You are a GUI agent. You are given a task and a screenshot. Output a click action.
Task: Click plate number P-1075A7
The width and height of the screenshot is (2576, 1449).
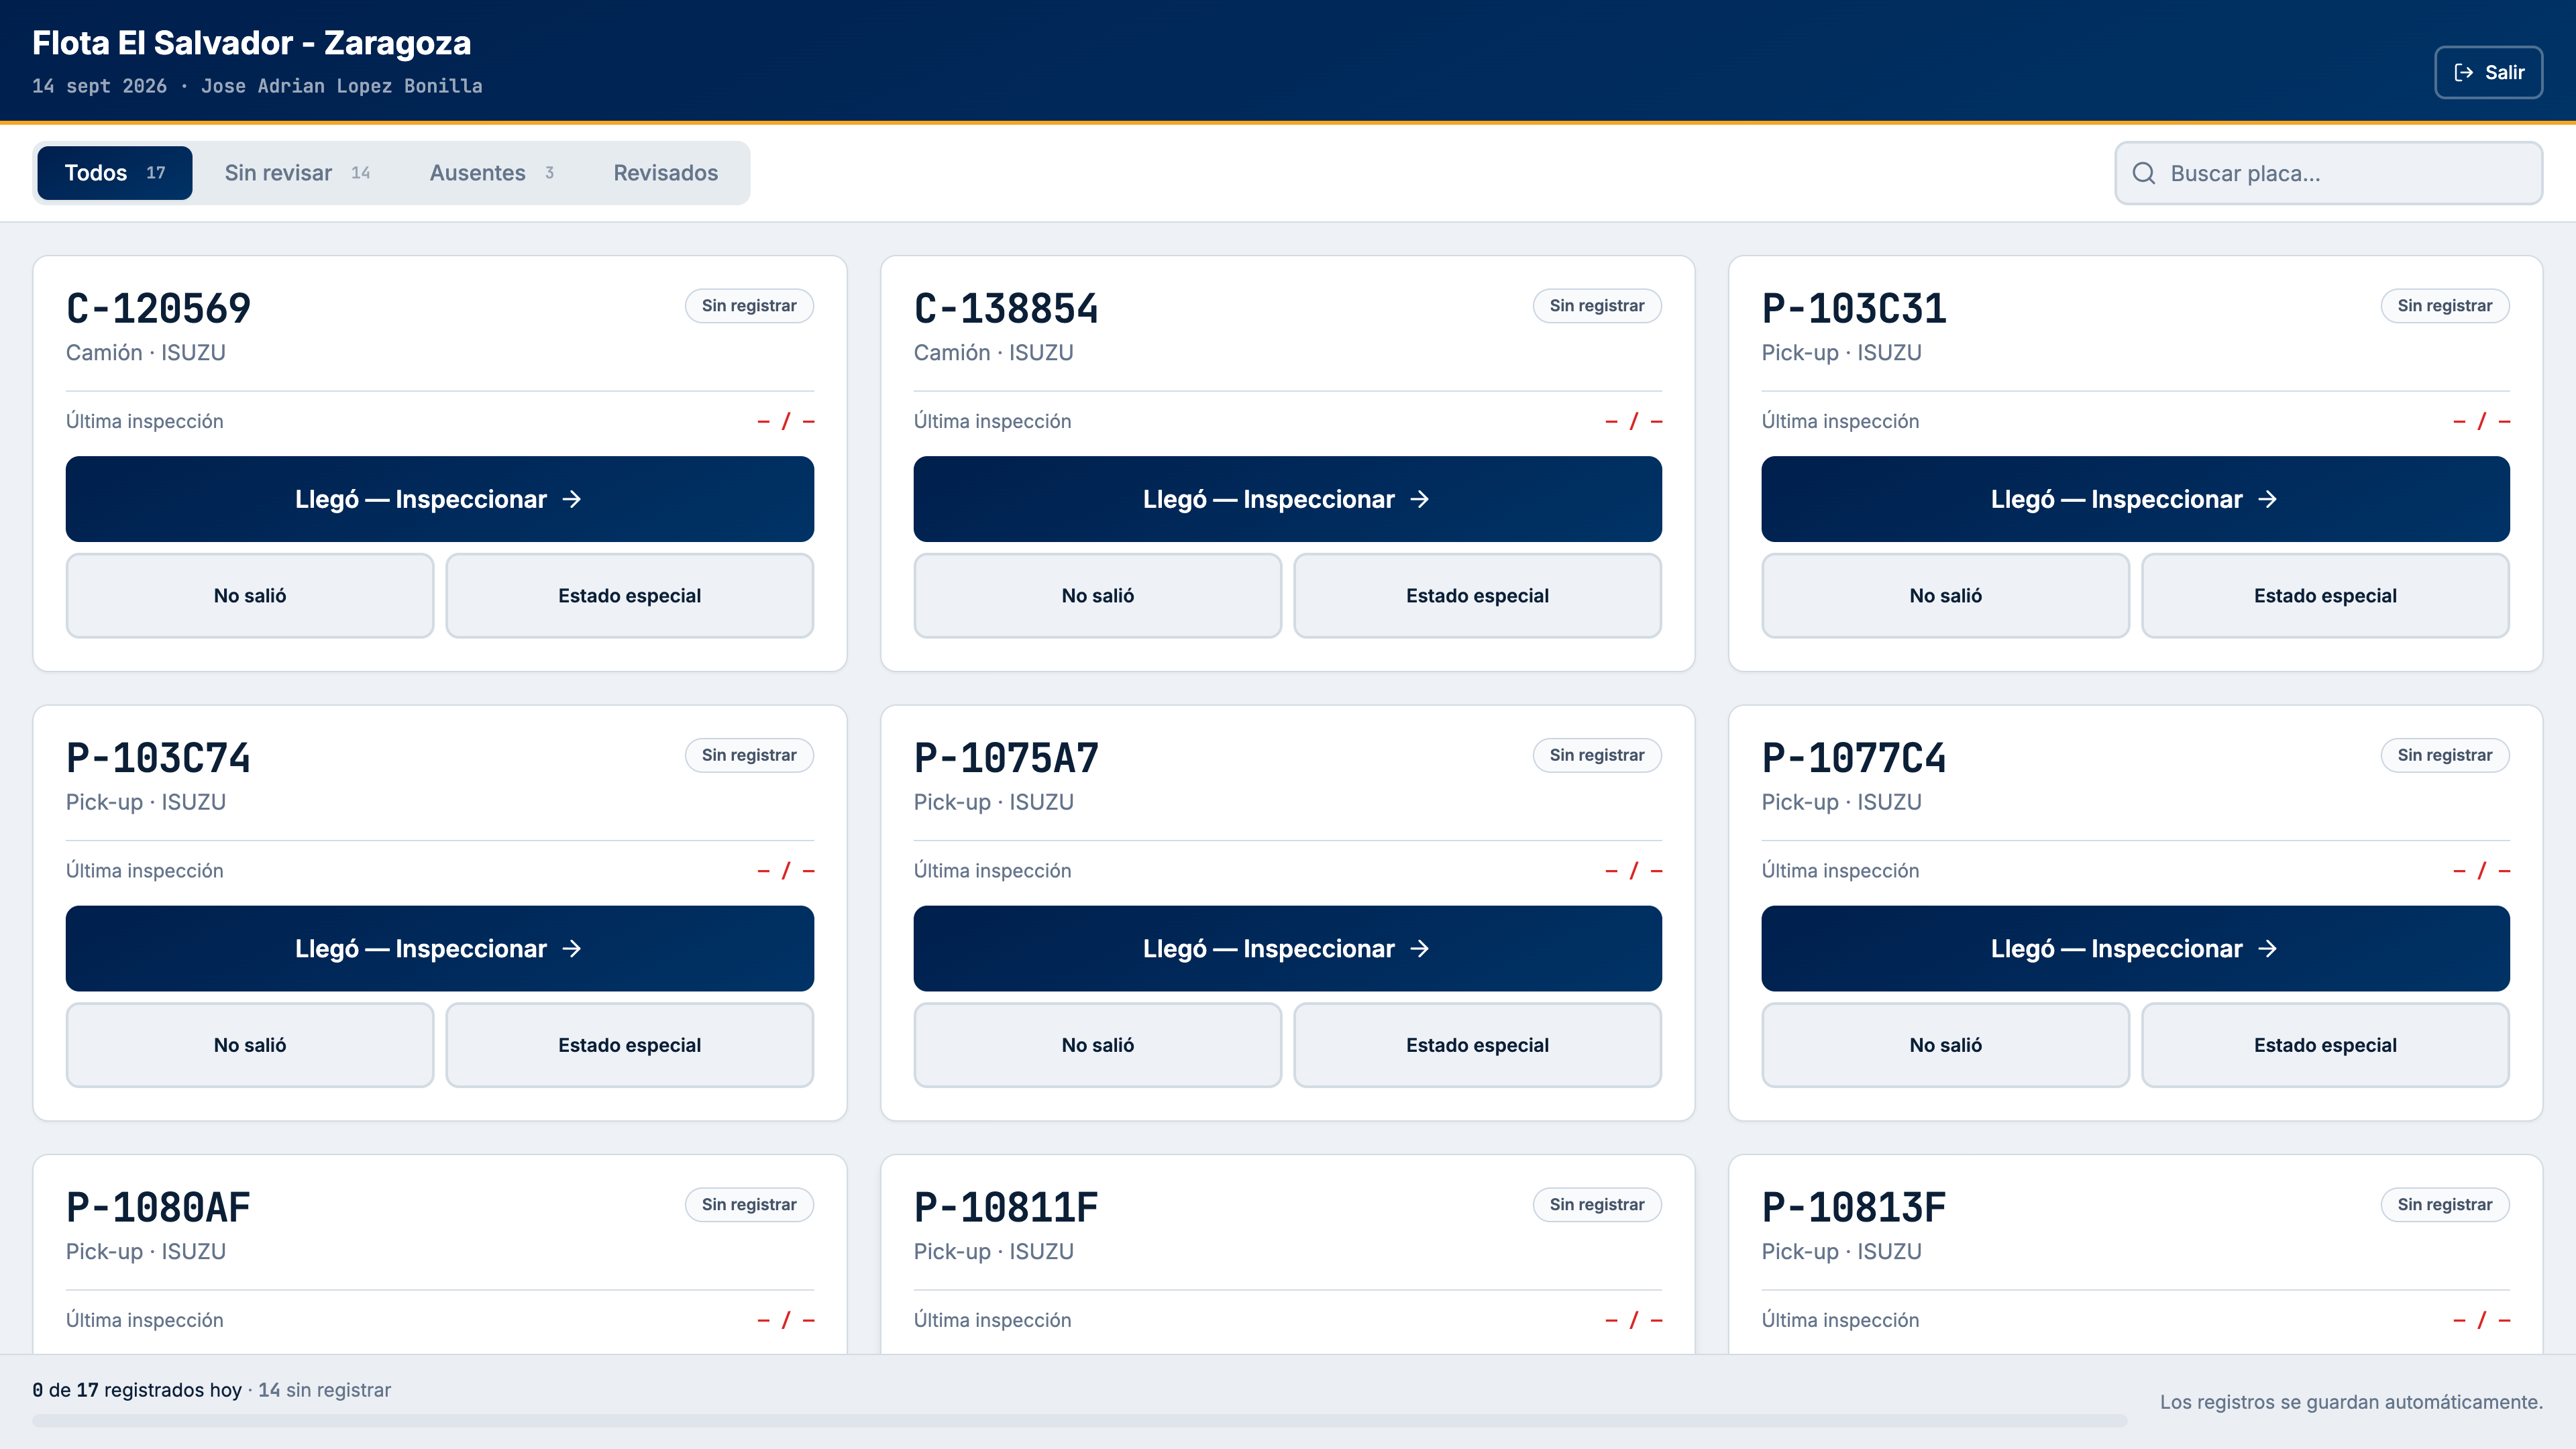1006,757
